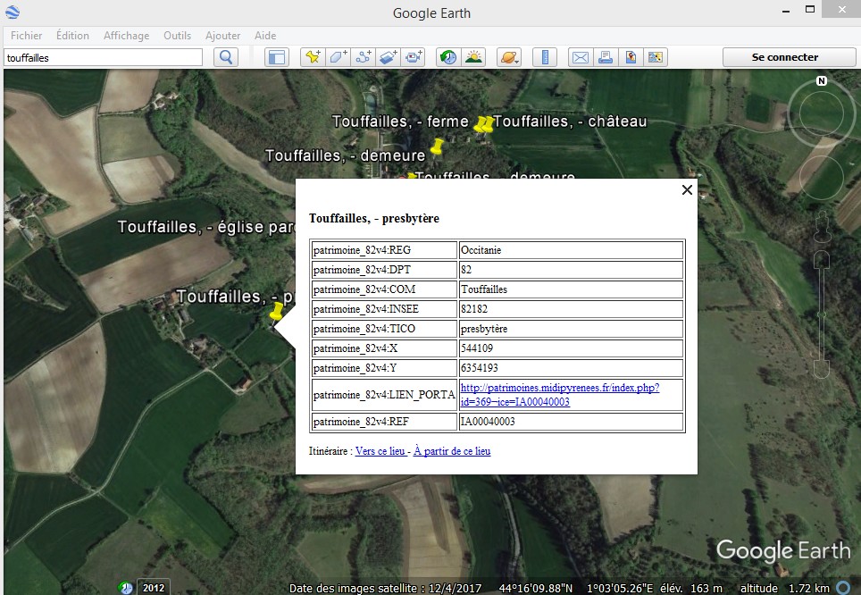861x595 pixels.
Task: Click the status bar historical imagery clock
Action: 126,588
